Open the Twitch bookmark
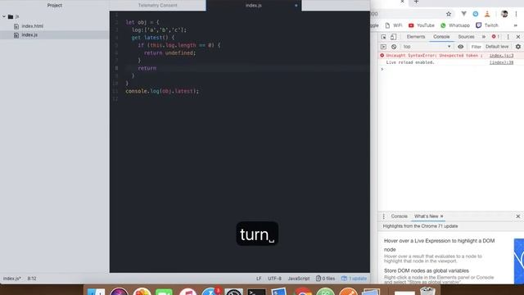This screenshot has height=295, width=524. (x=487, y=25)
